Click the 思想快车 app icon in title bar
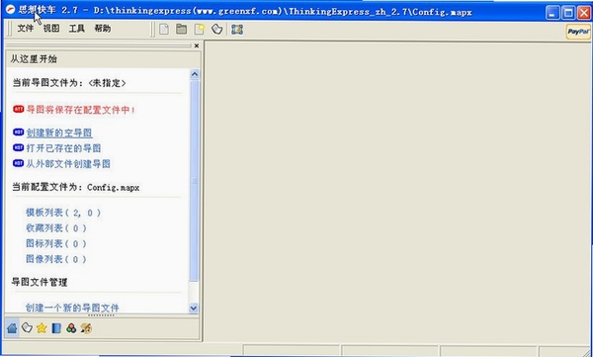The width and height of the screenshot is (593, 357). pyautogui.click(x=11, y=10)
